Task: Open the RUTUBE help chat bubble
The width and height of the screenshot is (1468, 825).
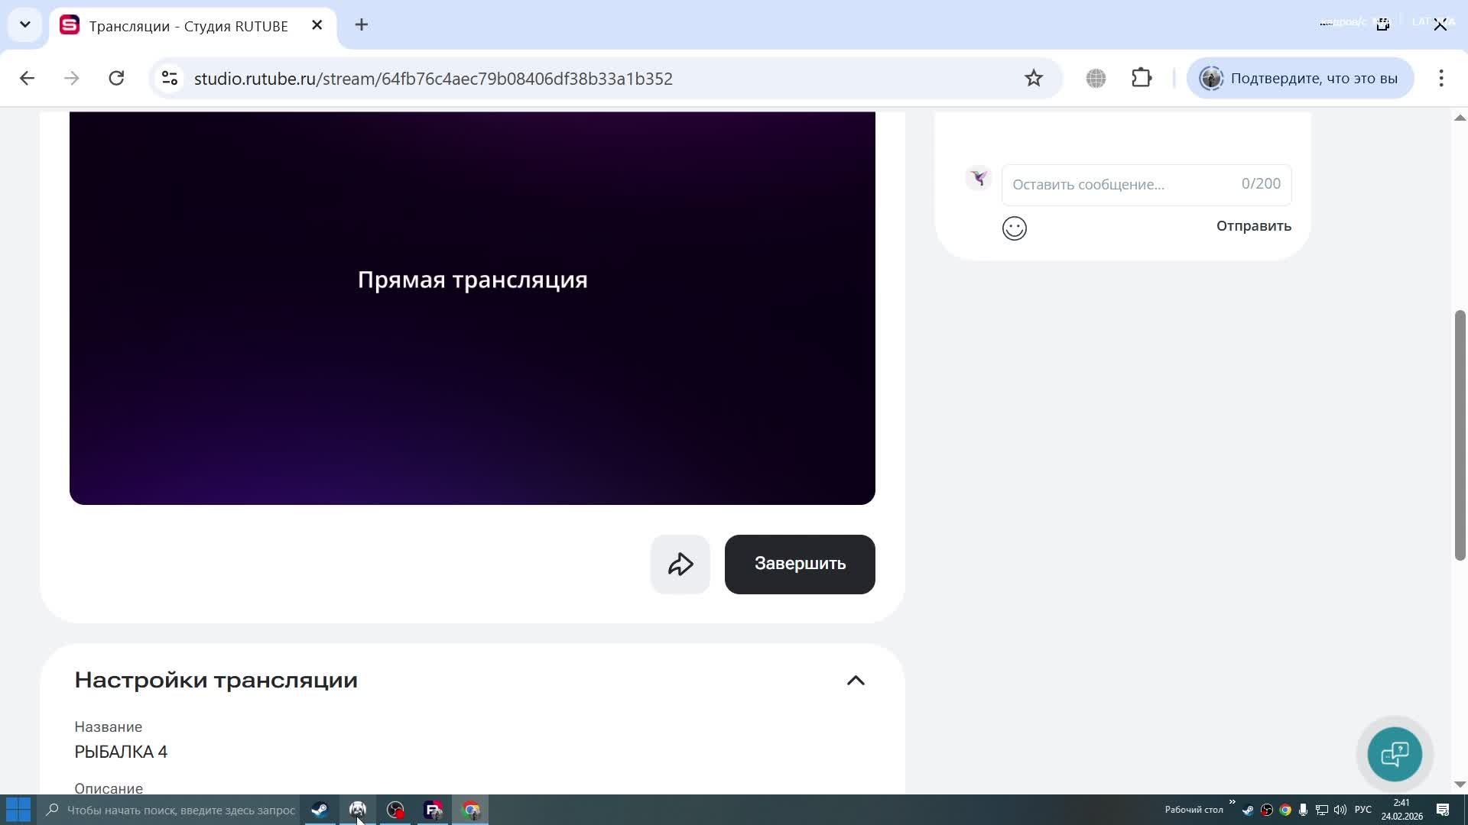Action: tap(1395, 754)
